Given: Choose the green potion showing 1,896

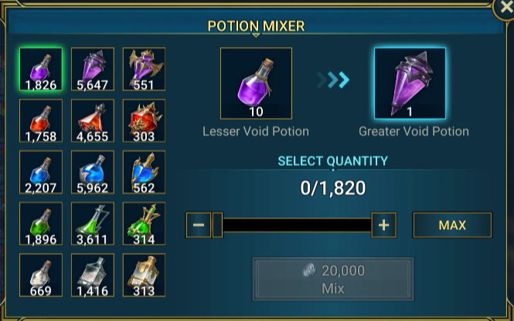Looking at the screenshot, I should [41, 224].
